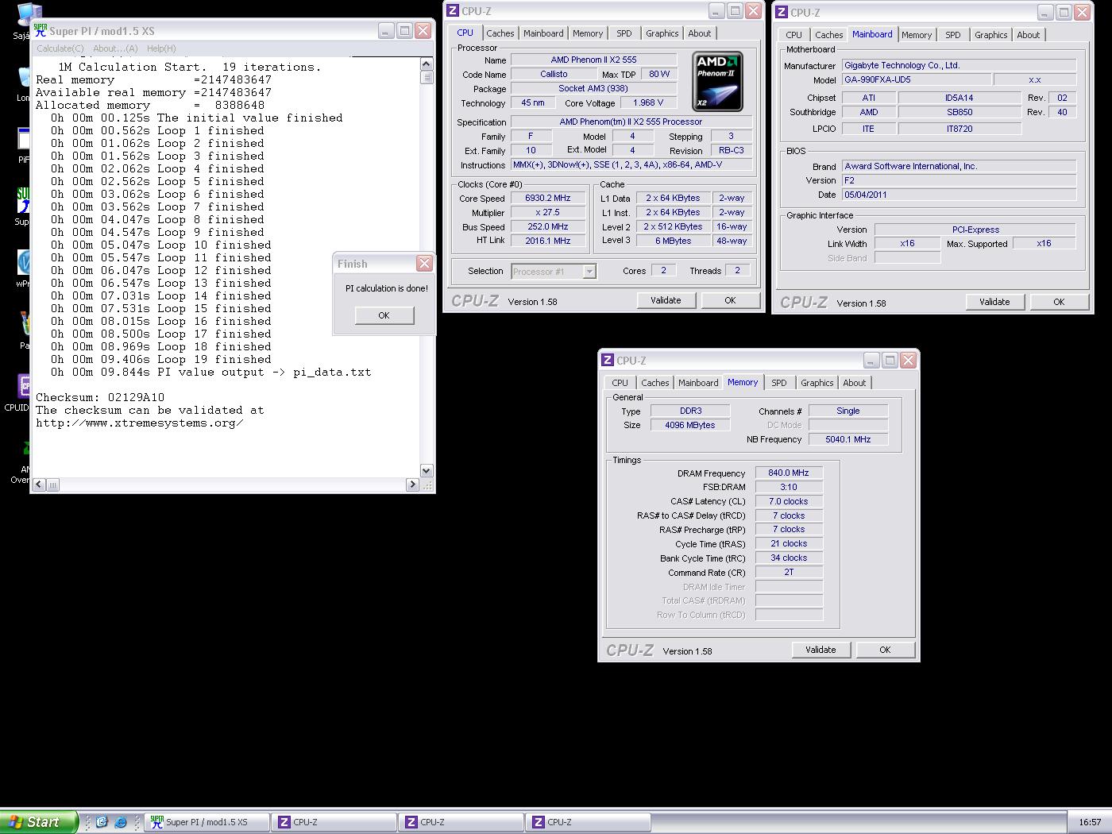The width and height of the screenshot is (1112, 834).
Task: Activate Super PI / mod1.5 XS taskbar button
Action: click(208, 822)
